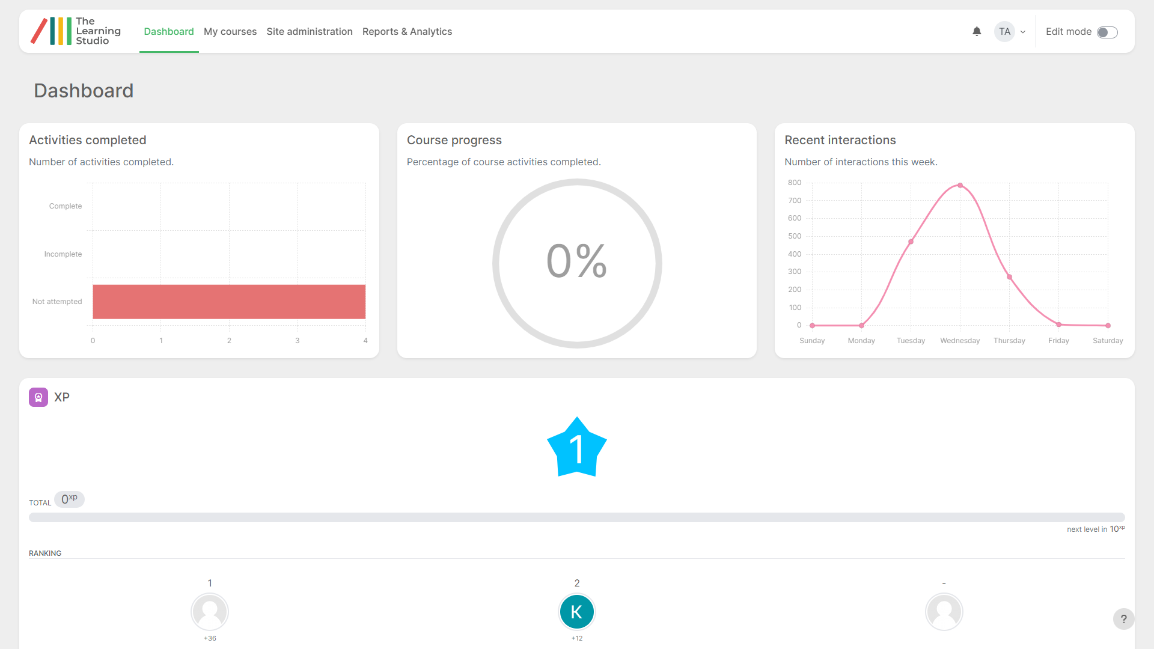
Task: Click the '+12' XP difference text
Action: click(577, 638)
